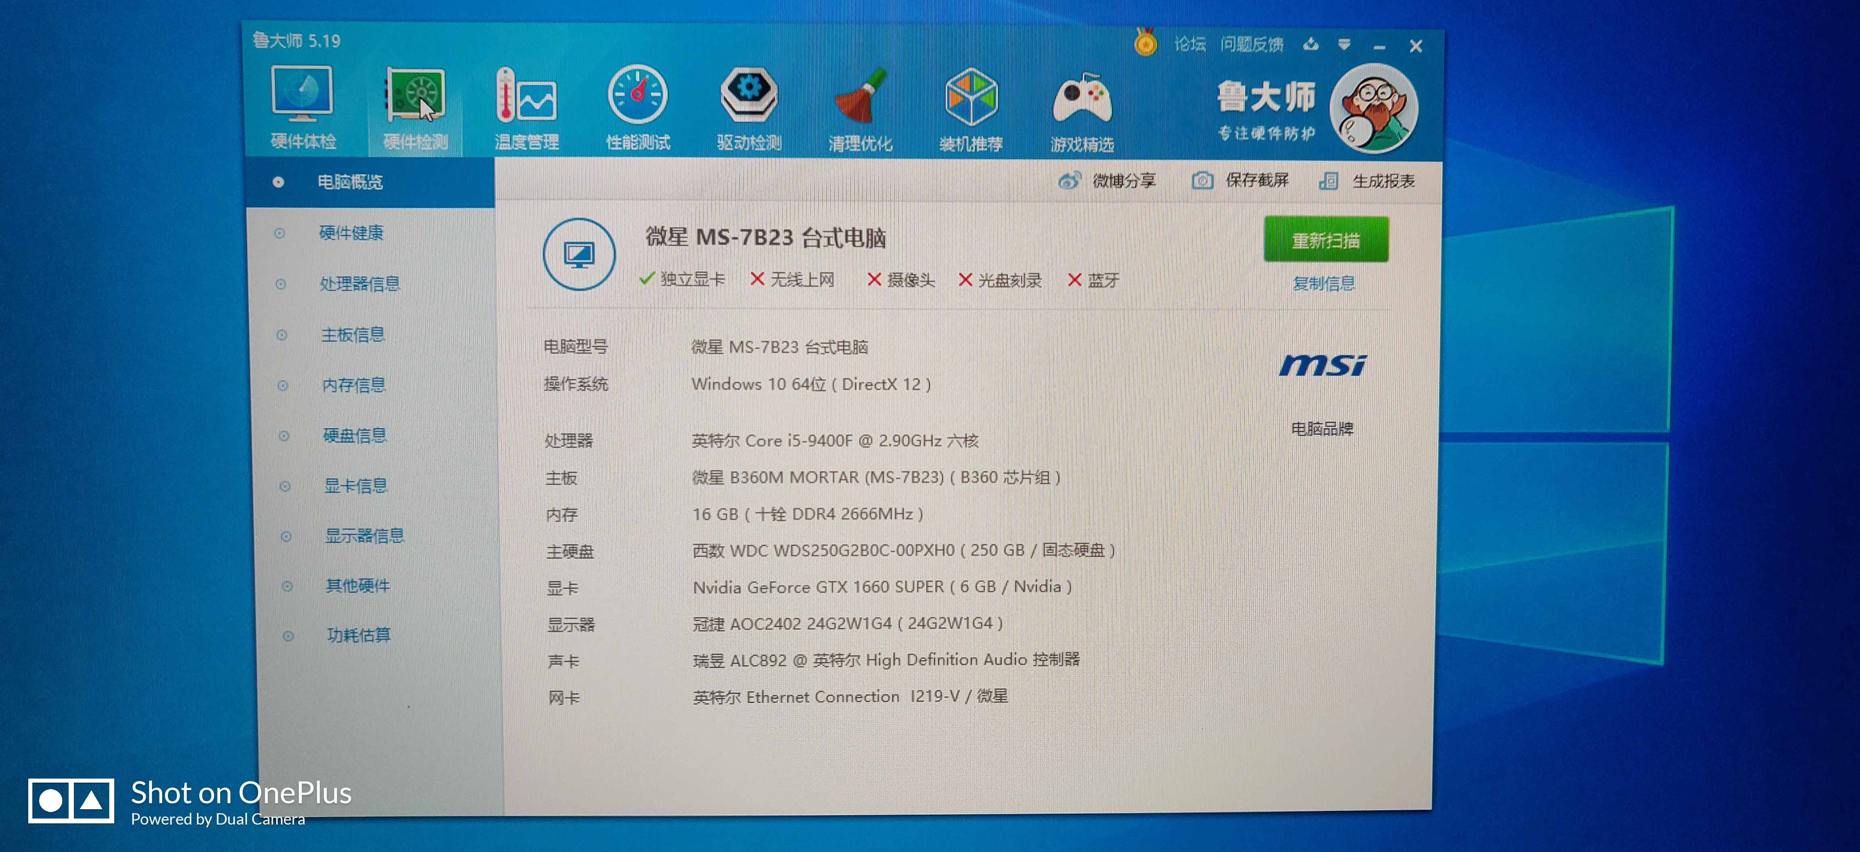This screenshot has height=852, width=1860.
Task: Close the 鲁大师 window
Action: 1415,47
